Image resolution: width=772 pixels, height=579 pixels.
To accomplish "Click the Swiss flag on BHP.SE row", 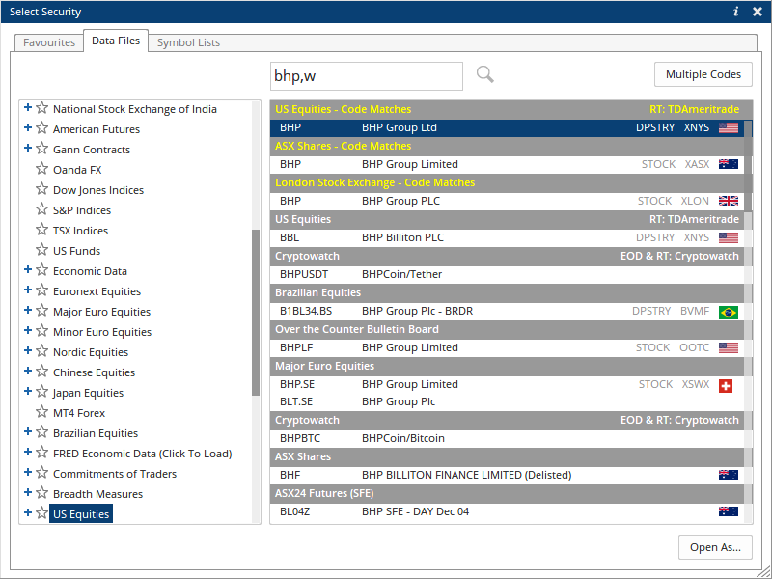I will (726, 385).
